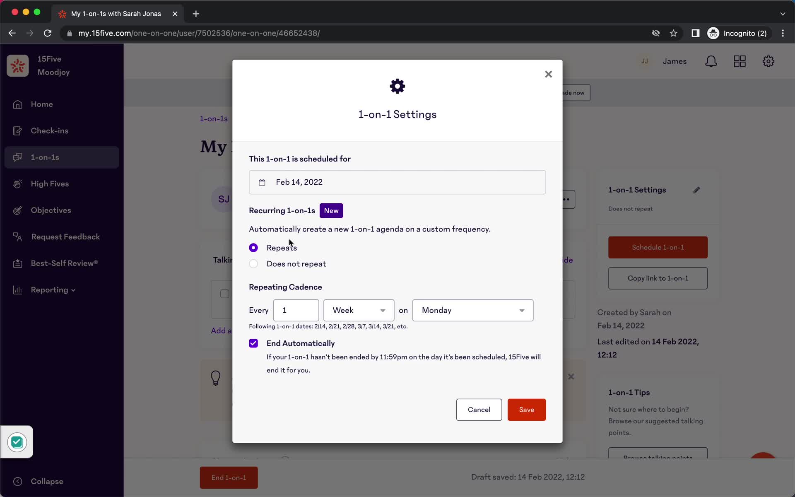Expand the Reporting sidebar menu
The image size is (795, 497).
tap(62, 290)
